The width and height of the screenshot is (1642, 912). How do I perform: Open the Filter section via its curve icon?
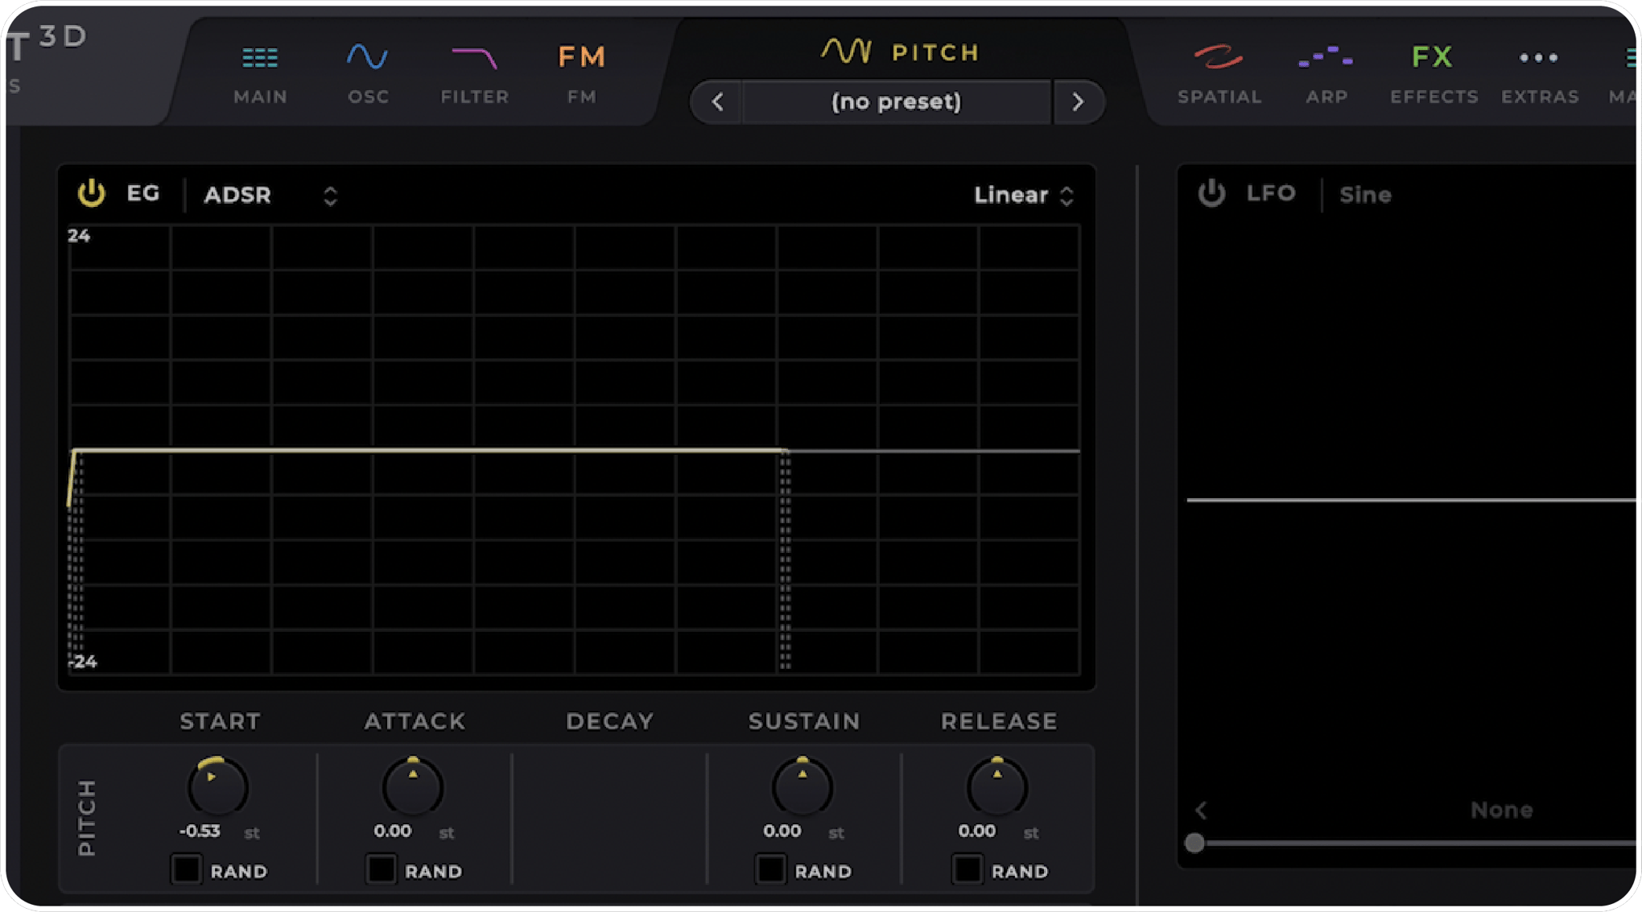point(475,56)
